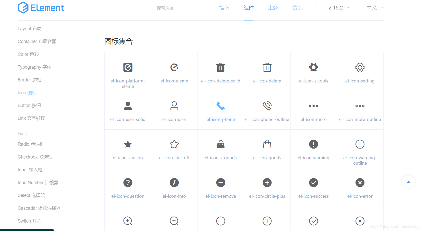Click the el-icon-remove solid minus icon
The image size is (422, 231).
click(221, 183)
